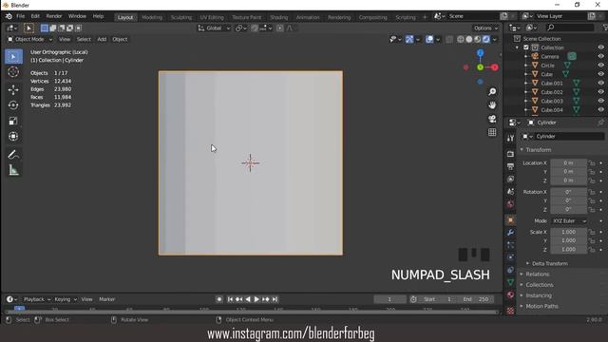608x342 pixels.
Task: Click Location X value field
Action: [568, 162]
